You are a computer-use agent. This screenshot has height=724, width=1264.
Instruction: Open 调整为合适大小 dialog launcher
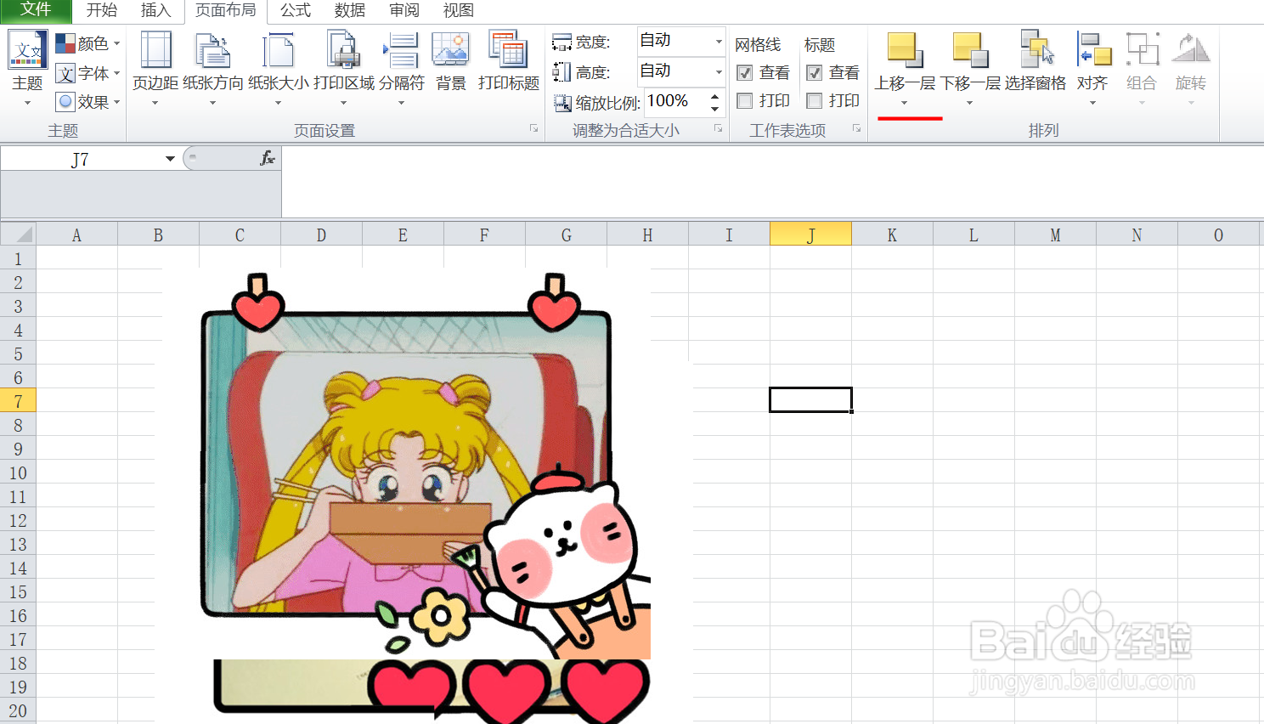point(718,128)
